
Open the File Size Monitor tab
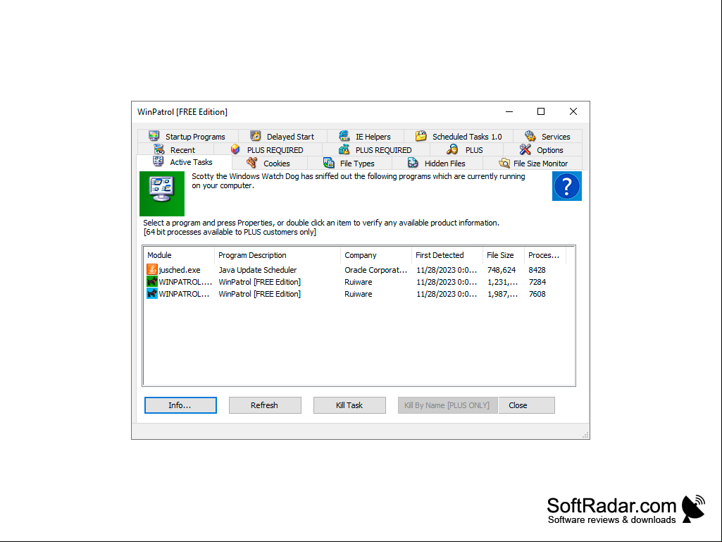point(533,163)
